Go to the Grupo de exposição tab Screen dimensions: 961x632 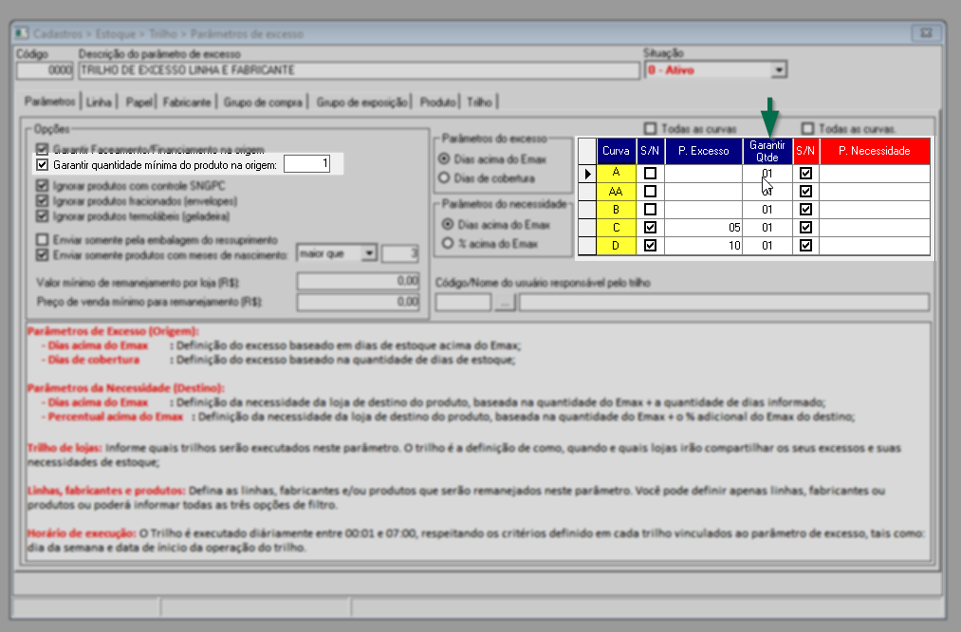[x=361, y=102]
